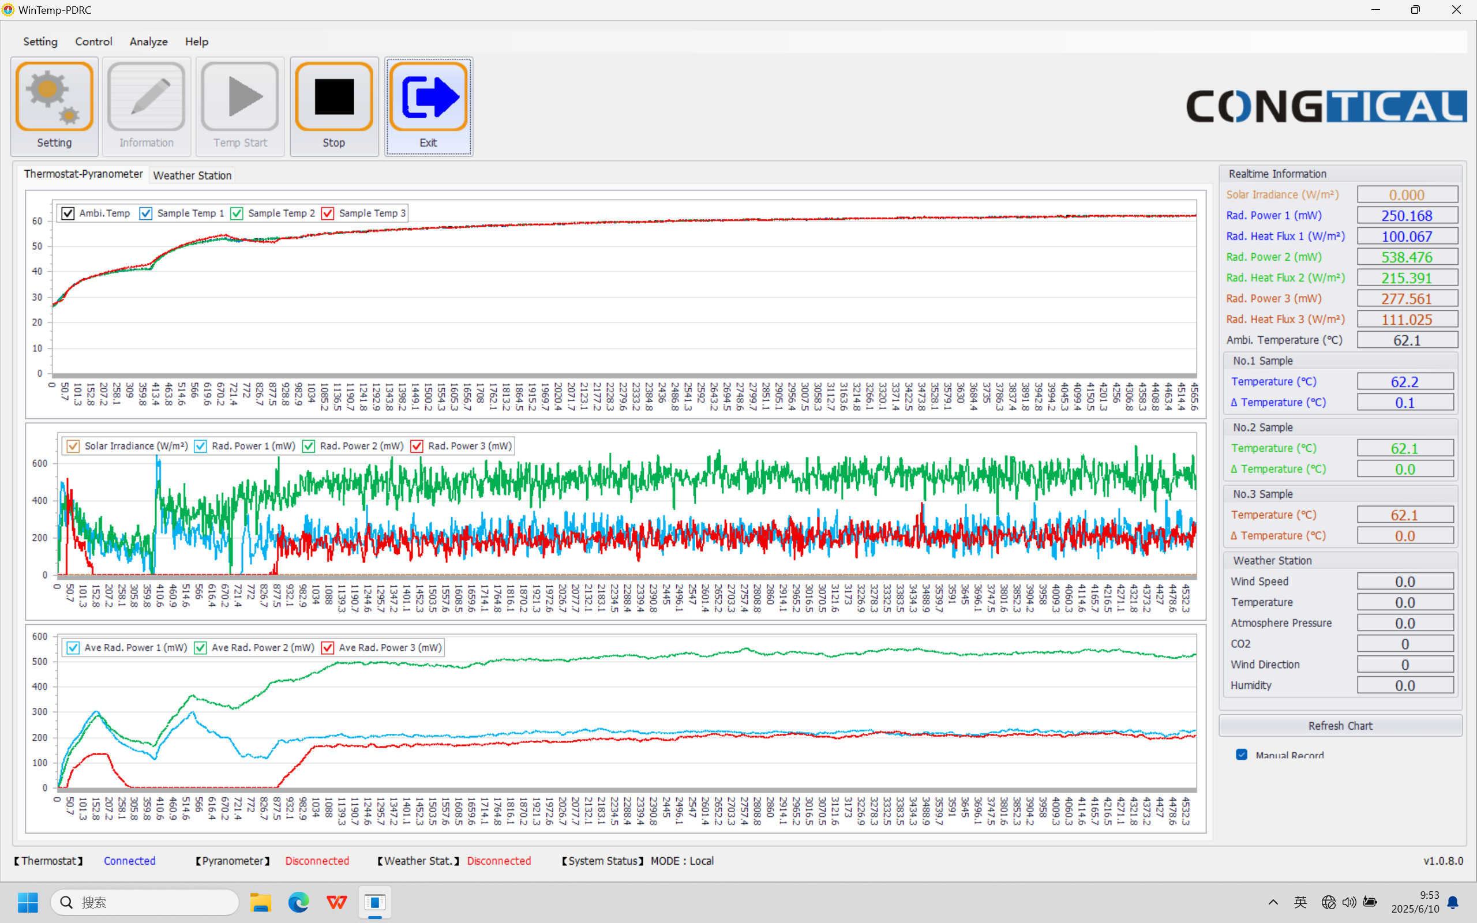
Task: Click the v1.0.8.0 version label
Action: pos(1443,861)
